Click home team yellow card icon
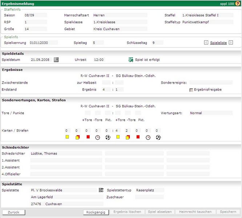 tap(67, 137)
